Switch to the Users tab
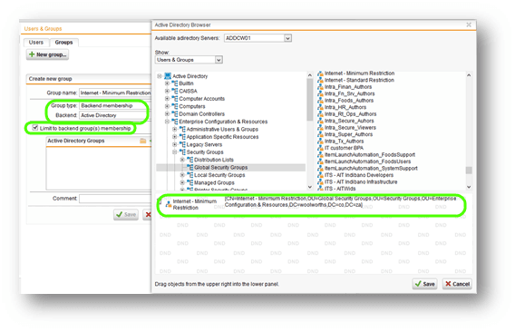The image size is (515, 332). [35, 43]
